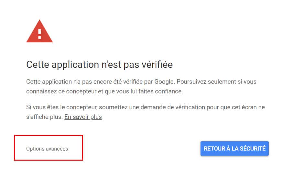Open the "En savoir plus" link
Screen dimensions: 293x180
point(83,117)
